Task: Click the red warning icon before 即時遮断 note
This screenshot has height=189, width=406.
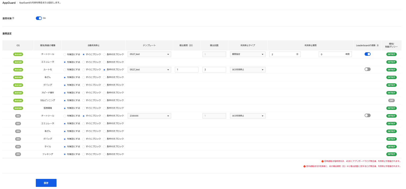Action: click(322, 161)
